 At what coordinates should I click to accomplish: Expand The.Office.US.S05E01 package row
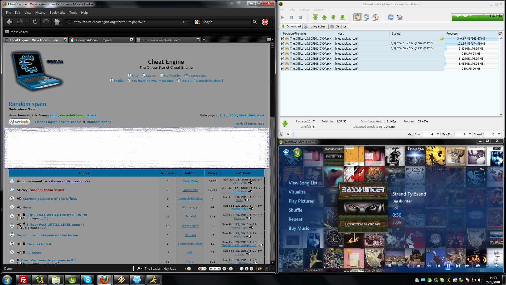coord(283,39)
